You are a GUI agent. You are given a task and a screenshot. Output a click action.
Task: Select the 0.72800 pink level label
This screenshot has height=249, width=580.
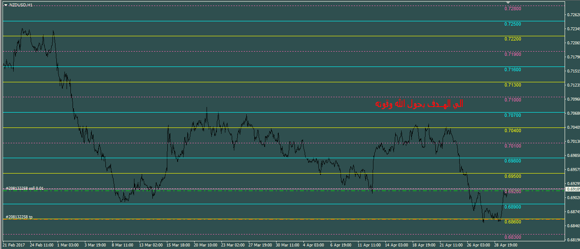click(x=513, y=9)
